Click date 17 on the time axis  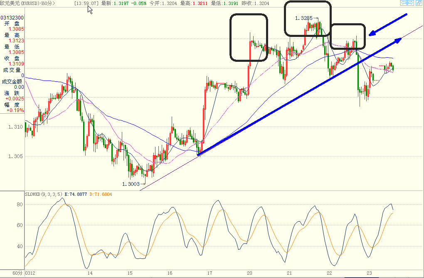pos(209,273)
